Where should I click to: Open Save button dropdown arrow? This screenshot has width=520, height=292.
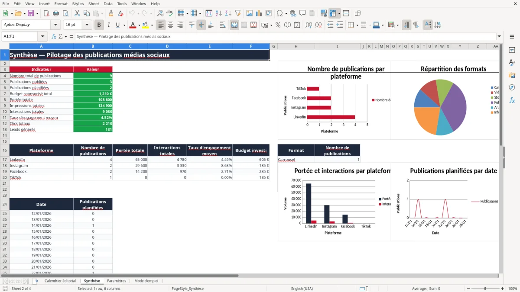tap(37, 13)
